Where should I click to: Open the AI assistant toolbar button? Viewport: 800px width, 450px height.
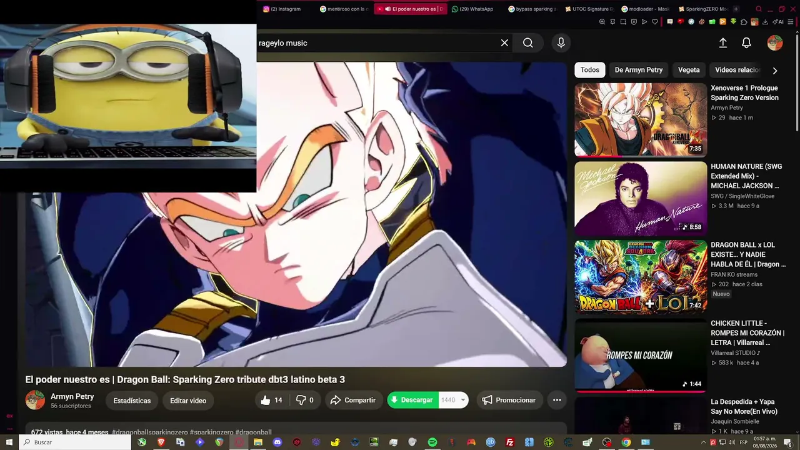pos(779,22)
